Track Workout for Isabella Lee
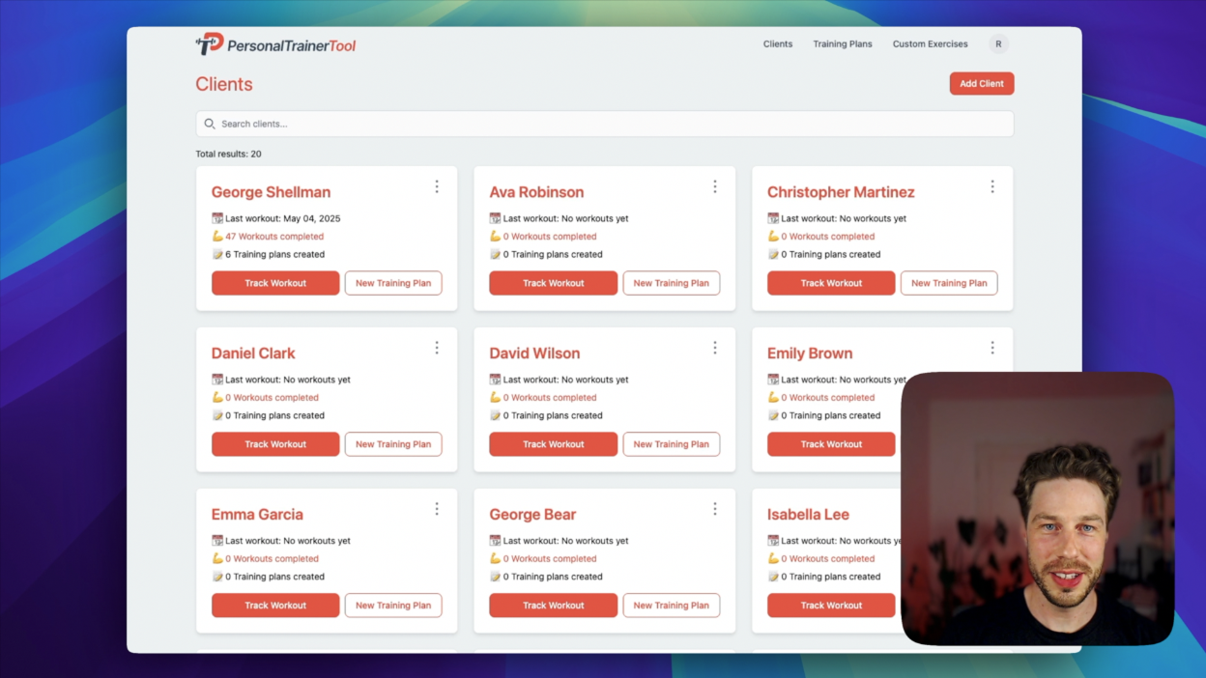Image resolution: width=1206 pixels, height=678 pixels. (x=831, y=606)
